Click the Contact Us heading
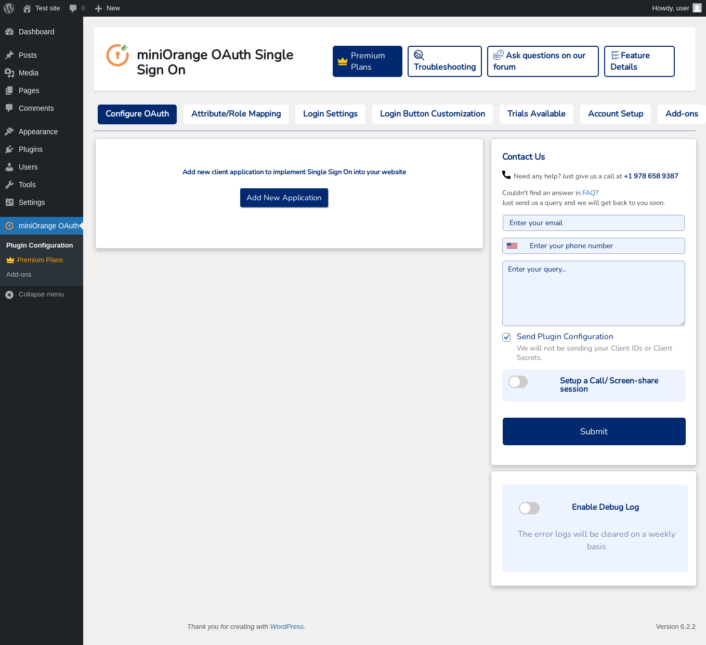This screenshot has height=645, width=706. (x=524, y=157)
